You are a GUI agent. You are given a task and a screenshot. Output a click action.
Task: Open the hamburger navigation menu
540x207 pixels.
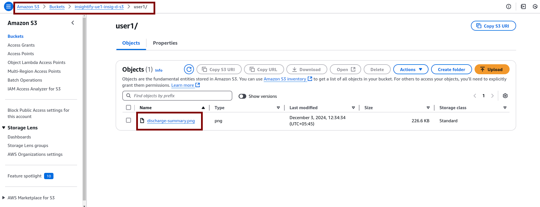(x=9, y=7)
